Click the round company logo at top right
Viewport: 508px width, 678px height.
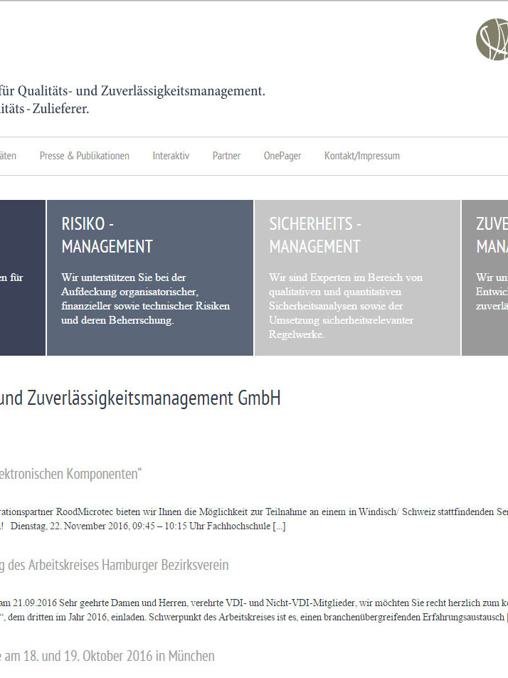(x=492, y=39)
